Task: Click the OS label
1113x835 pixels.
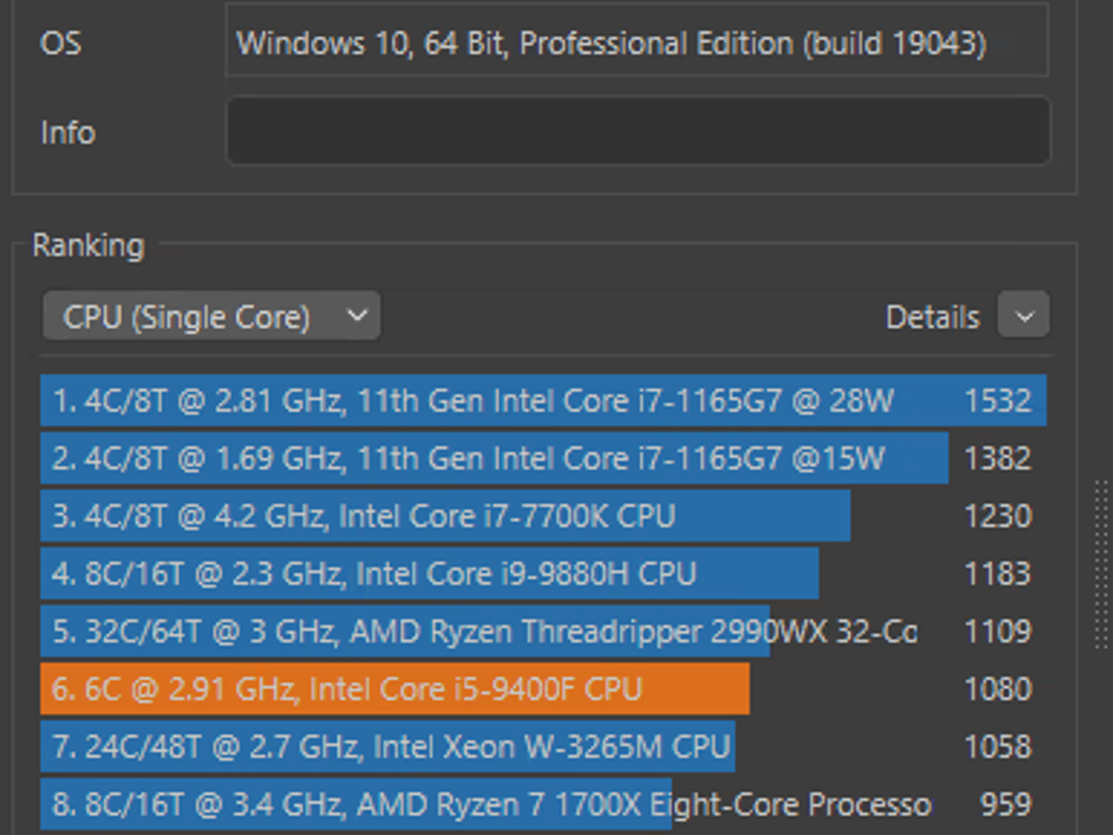Action: (60, 43)
